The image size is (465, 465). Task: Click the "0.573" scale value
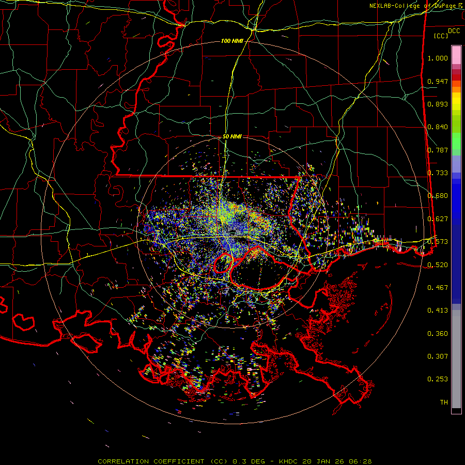coord(438,242)
